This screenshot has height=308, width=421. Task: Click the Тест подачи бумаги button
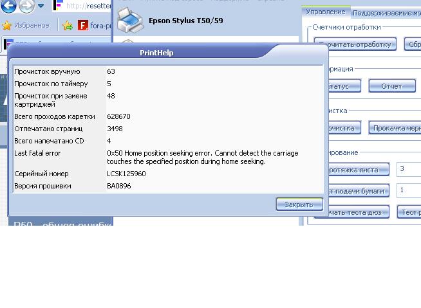pyautogui.click(x=359, y=191)
